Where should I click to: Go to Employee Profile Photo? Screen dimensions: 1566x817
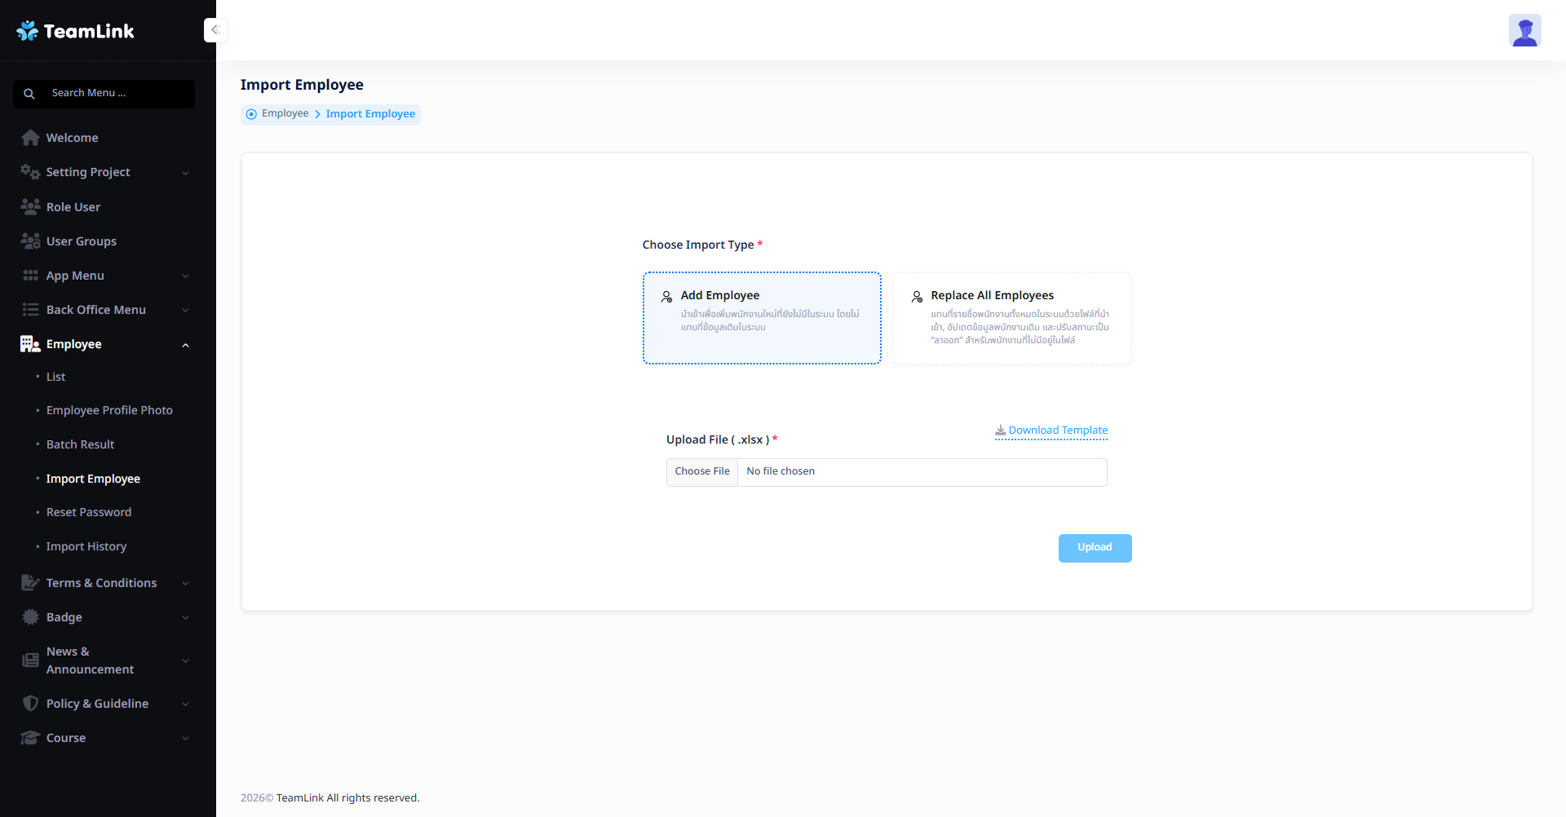[x=109, y=410]
